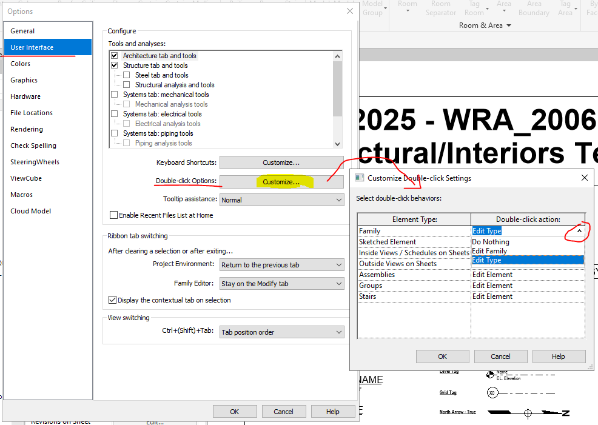
Task: Open File Locations category
Action: pos(48,113)
